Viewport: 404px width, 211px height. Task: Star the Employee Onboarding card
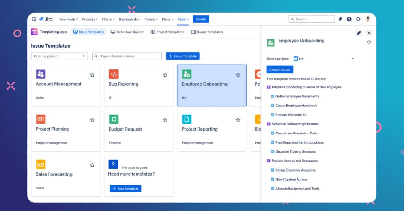tap(238, 75)
